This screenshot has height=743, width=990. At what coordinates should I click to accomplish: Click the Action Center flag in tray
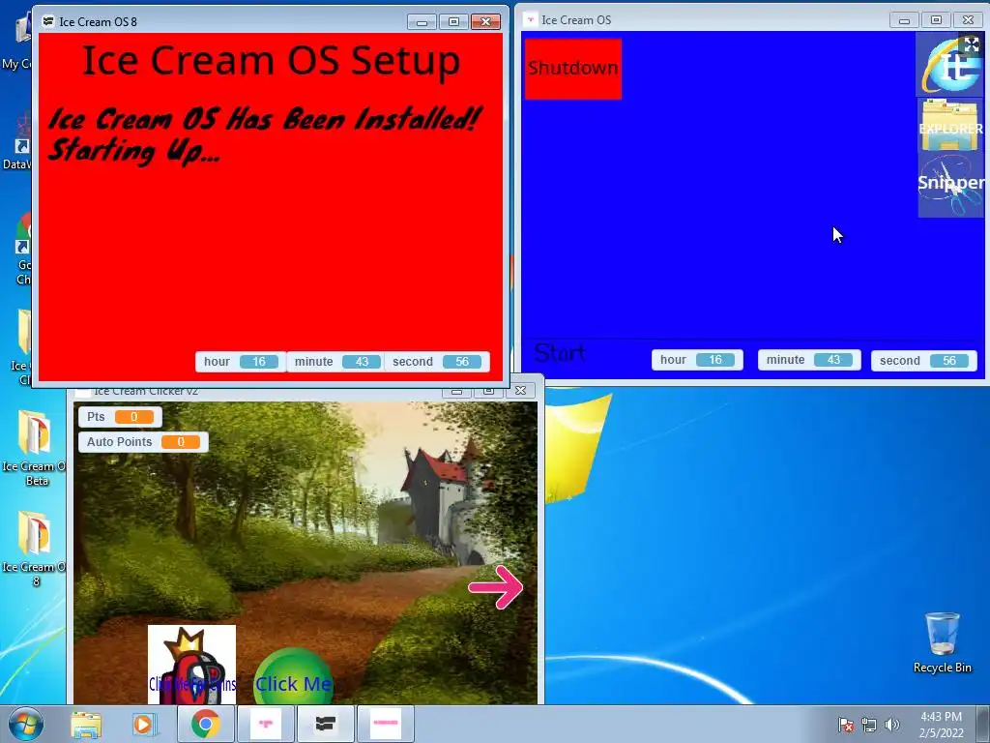(x=845, y=725)
